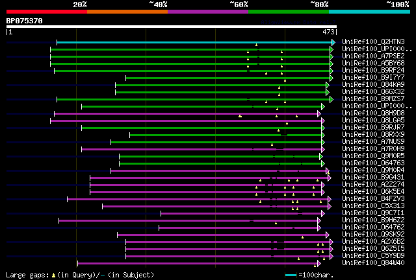Click the query end position label 473
Image resolution: width=416 pixels, height=280 pixels.
tap(328, 32)
